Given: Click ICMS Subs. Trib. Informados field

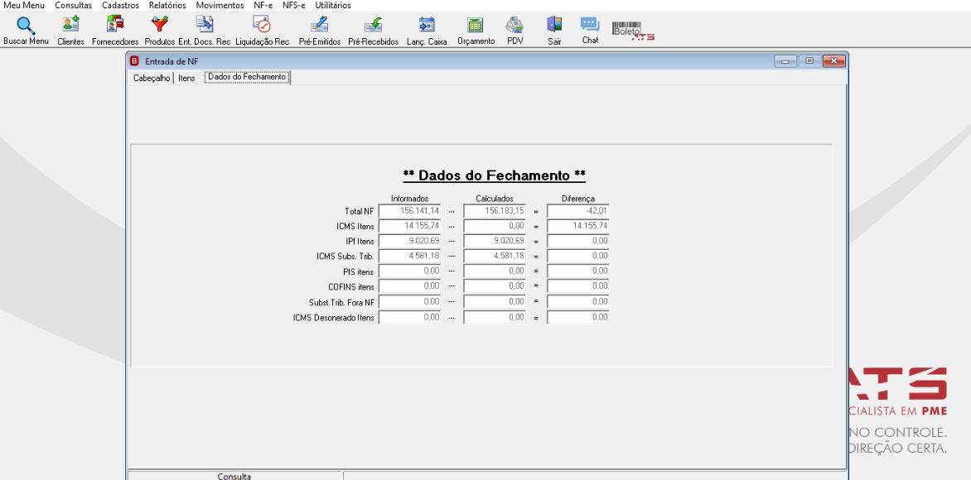Looking at the screenshot, I should [409, 256].
